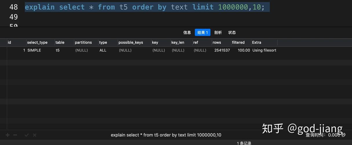Select the 'Using filesort' cell
Image resolution: width=352 pixels, height=145 pixels.
(264, 50)
